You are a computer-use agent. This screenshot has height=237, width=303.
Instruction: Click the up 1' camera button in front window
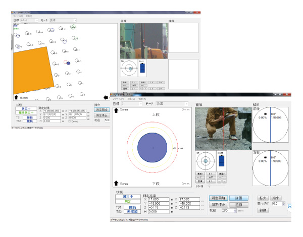[x=211, y=174]
